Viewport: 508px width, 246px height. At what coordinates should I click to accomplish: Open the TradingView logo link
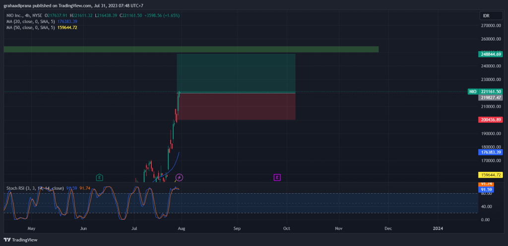(x=20, y=240)
